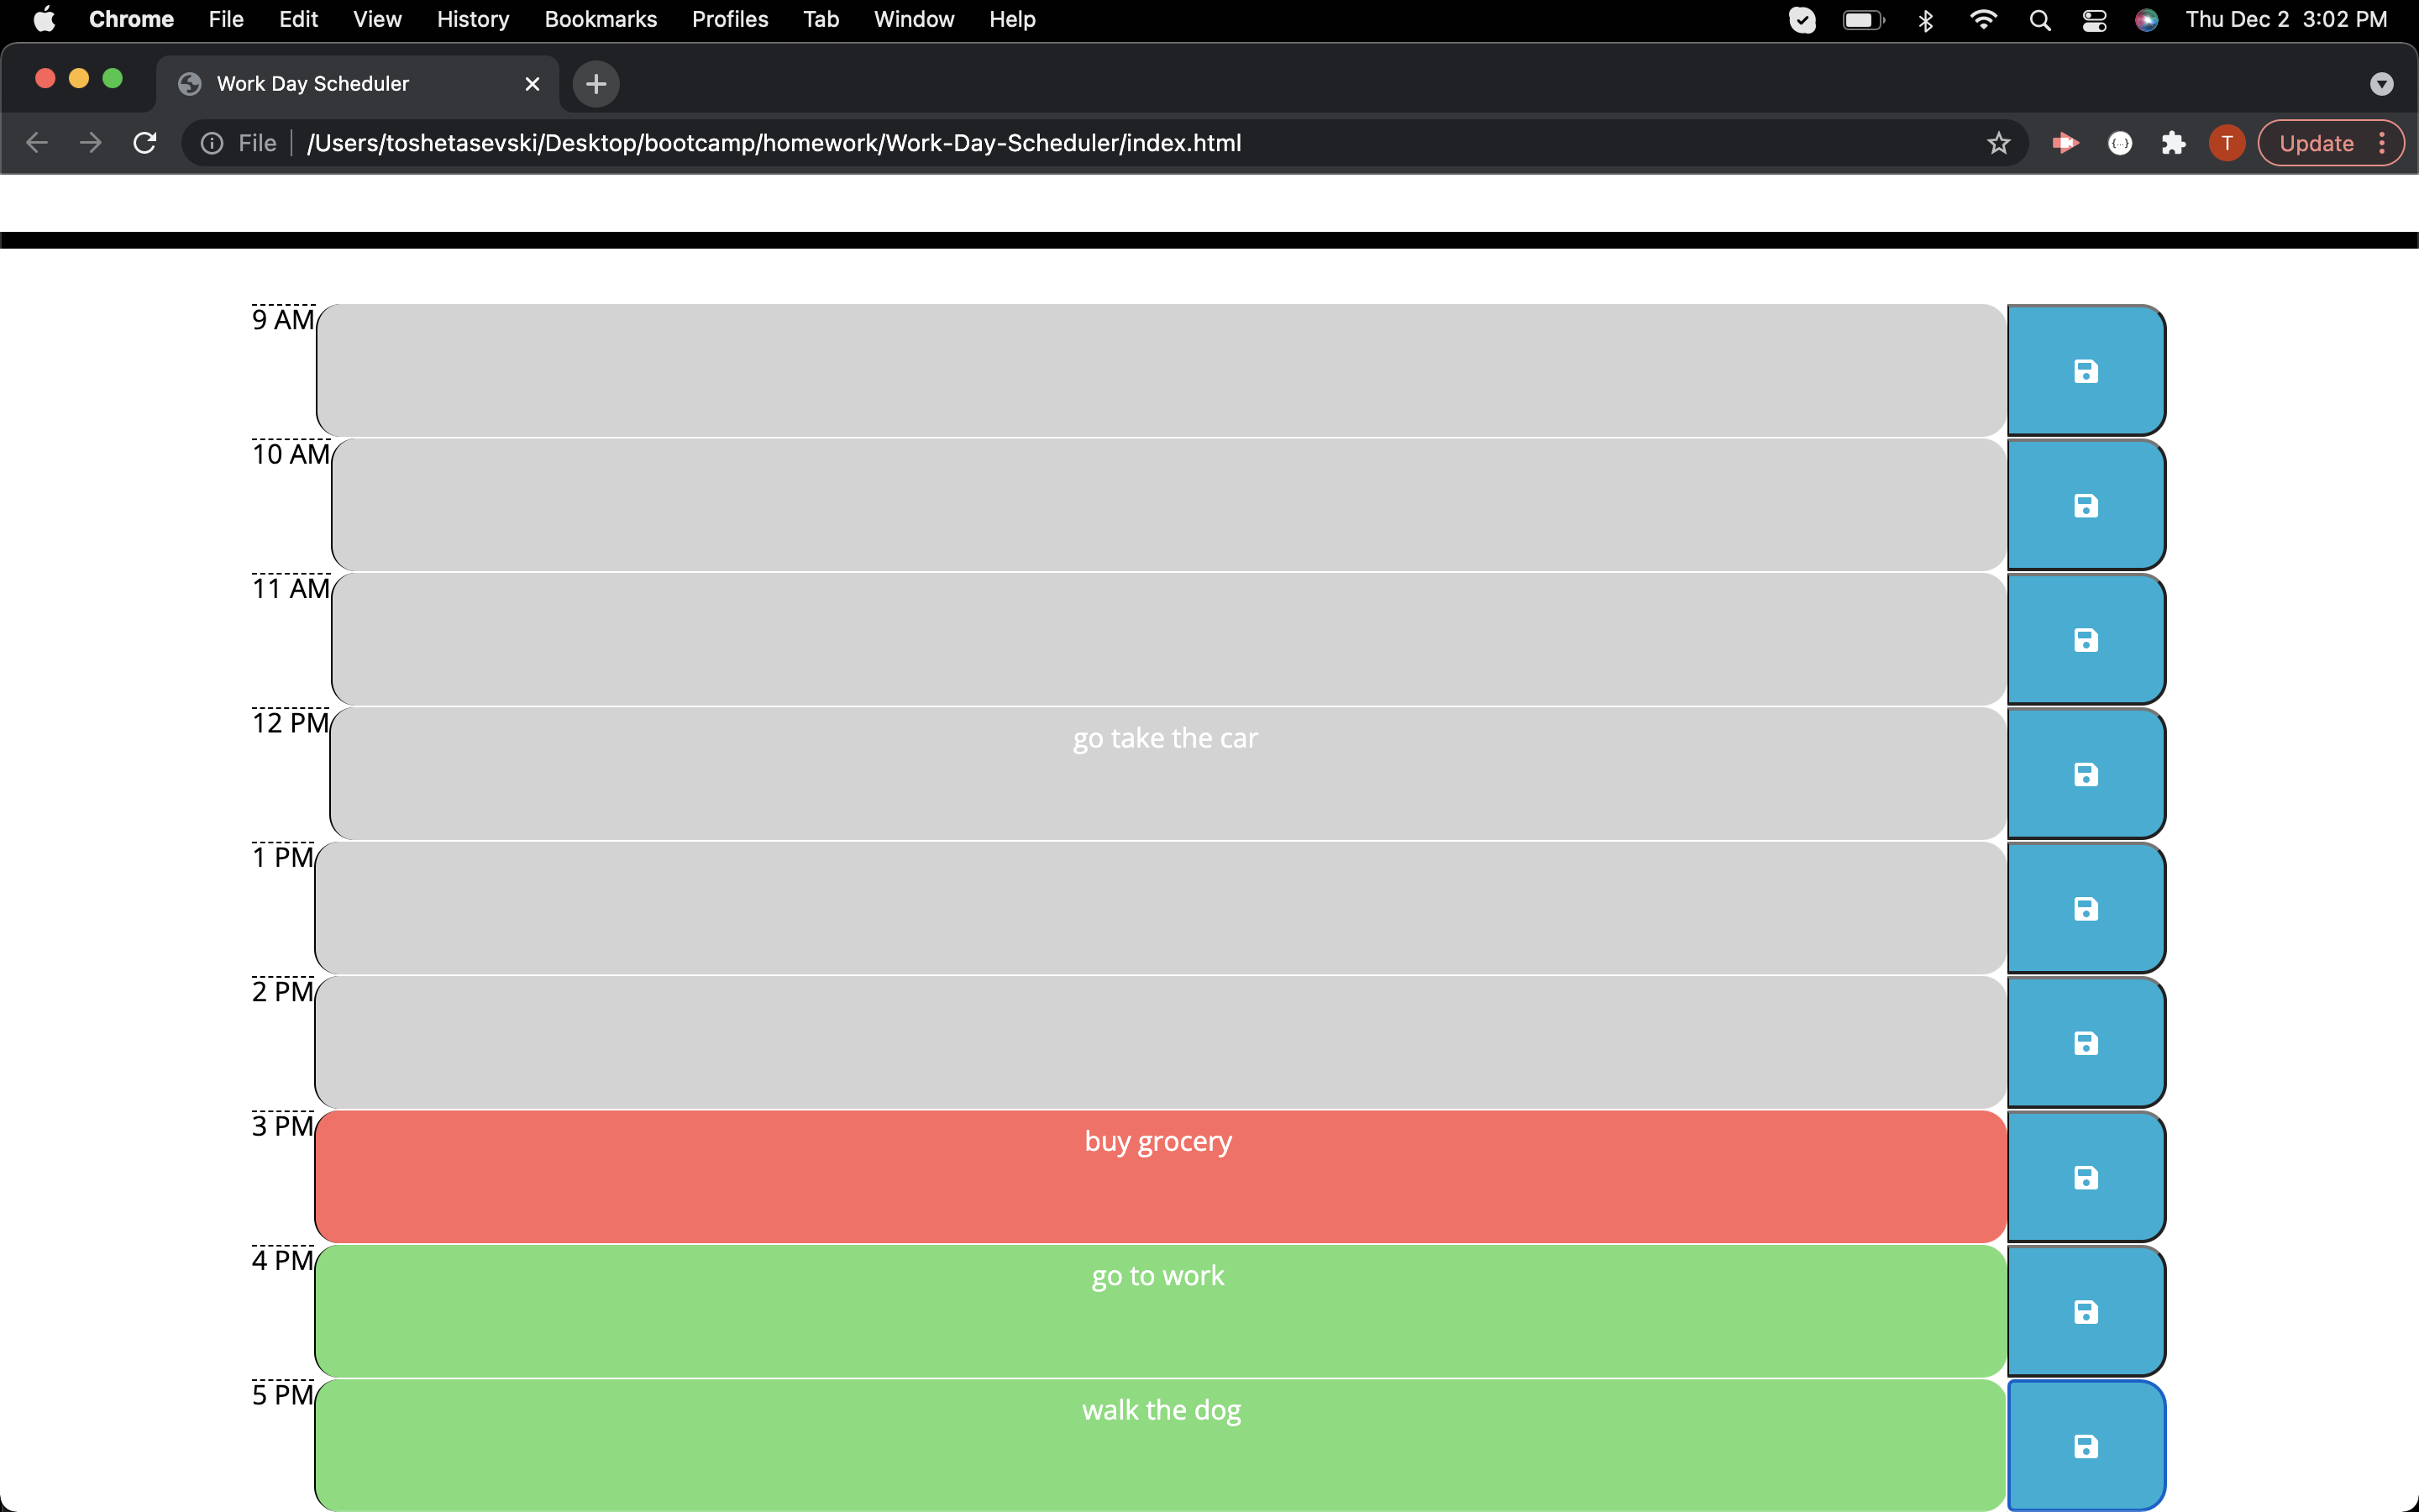2419x1512 pixels.
Task: Save the 5 PM time block
Action: (2086, 1446)
